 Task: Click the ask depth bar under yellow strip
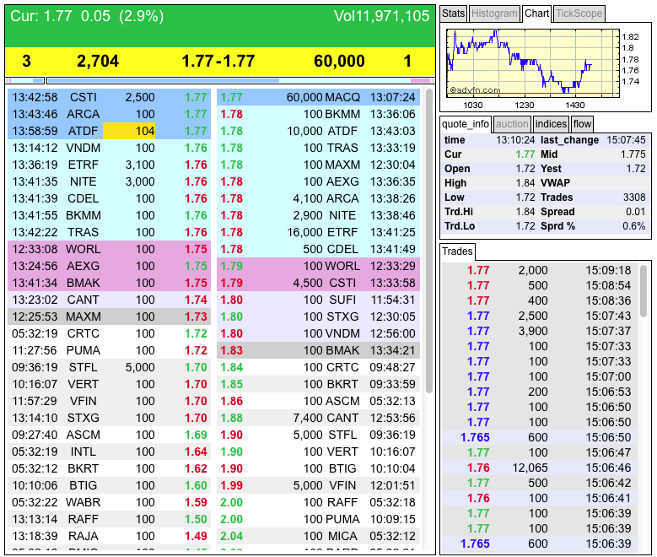[241, 80]
